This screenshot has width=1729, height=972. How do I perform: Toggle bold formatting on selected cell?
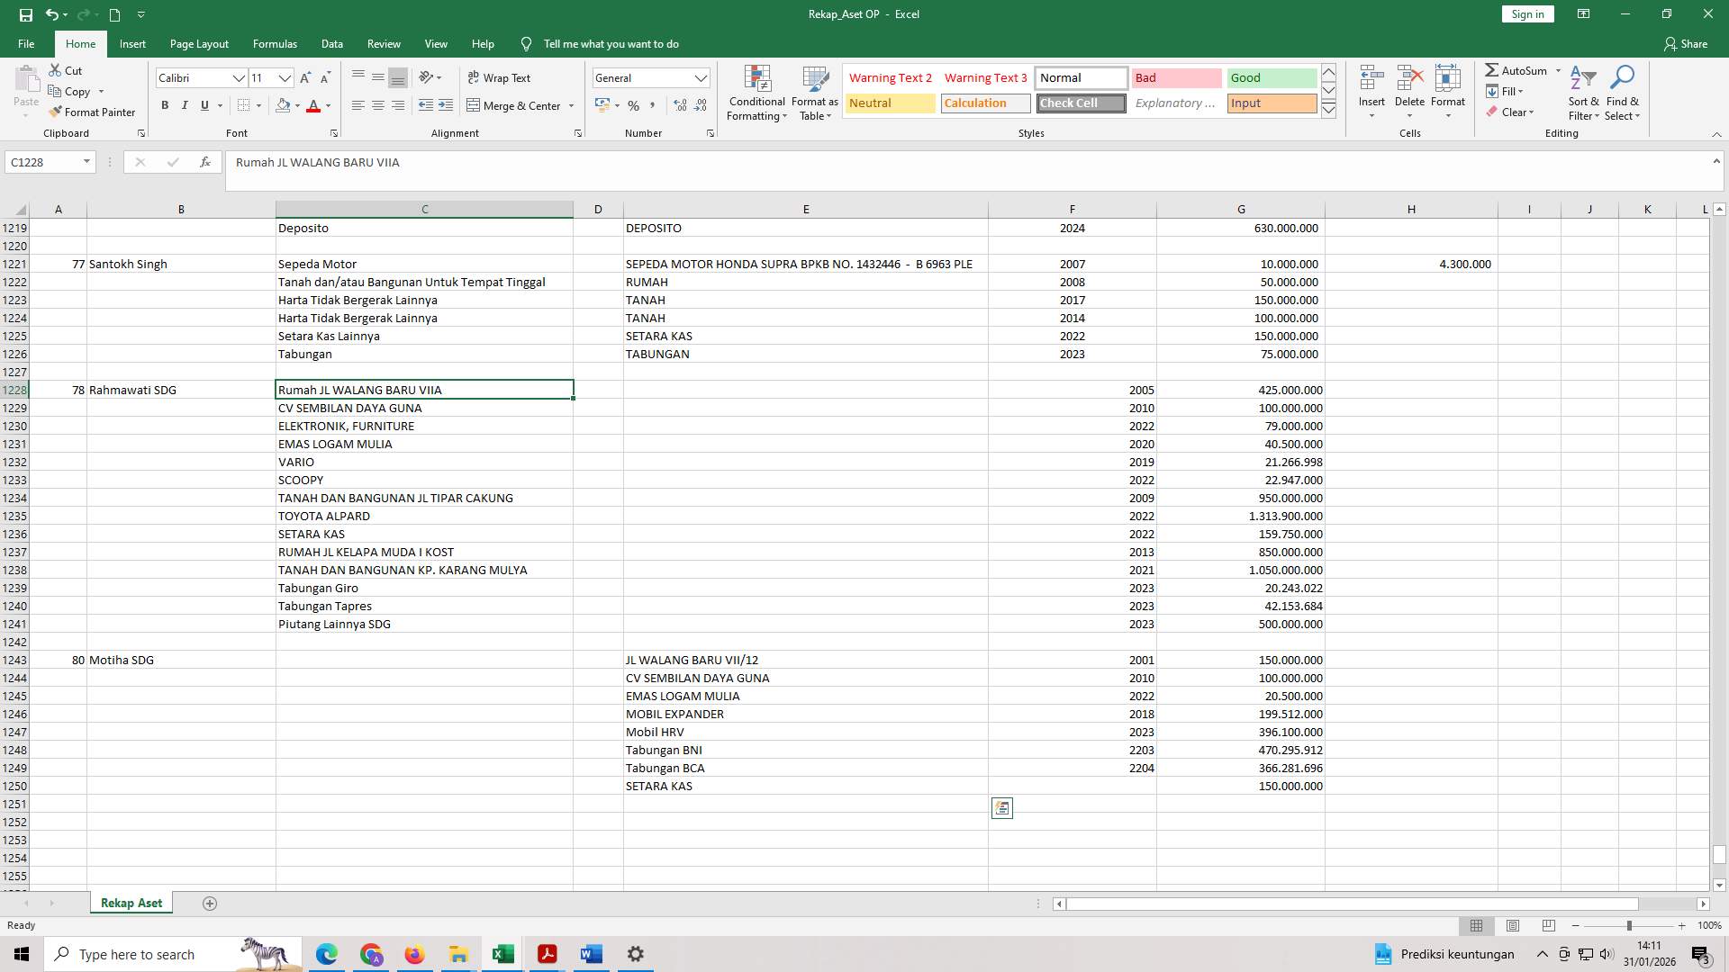[165, 105]
